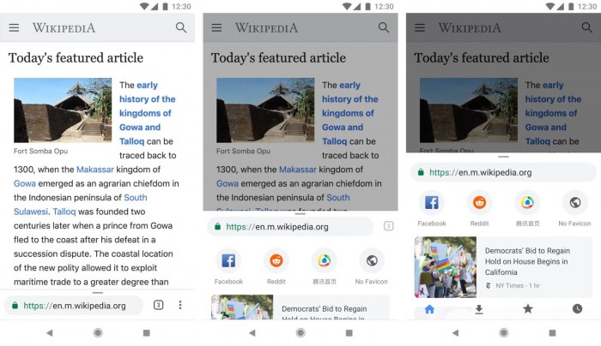Tap the sheet handle above middle screen URL bar
The width and height of the screenshot is (601, 346).
[300, 214]
